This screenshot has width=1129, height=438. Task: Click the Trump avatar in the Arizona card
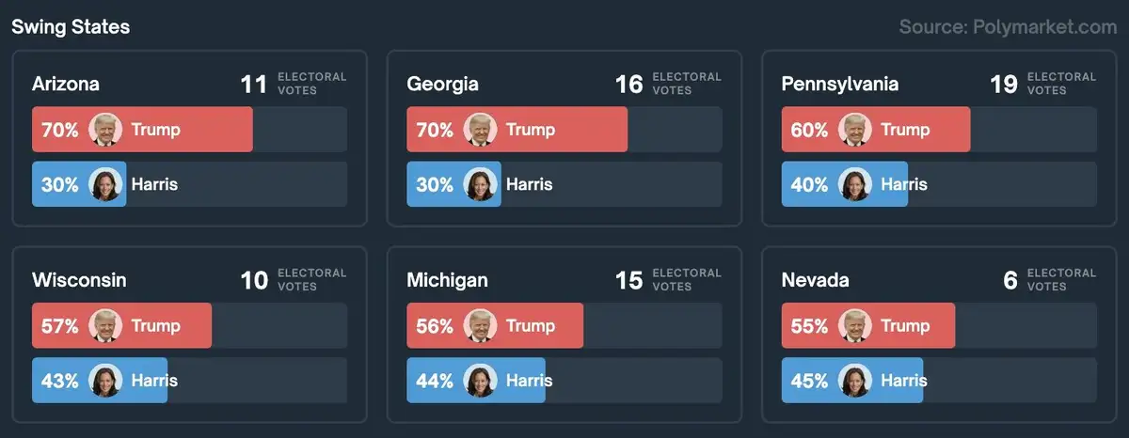[105, 130]
